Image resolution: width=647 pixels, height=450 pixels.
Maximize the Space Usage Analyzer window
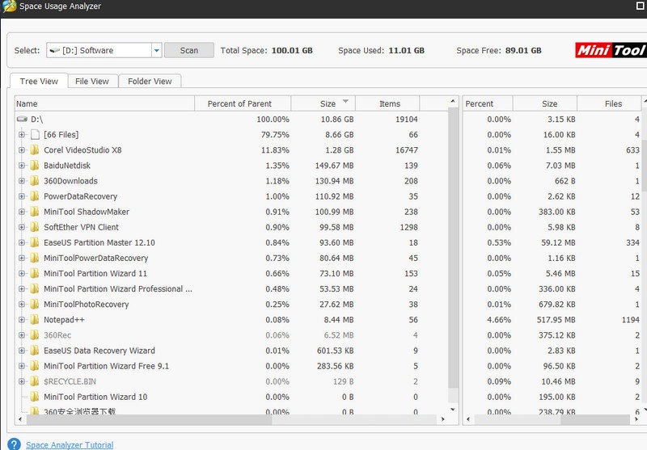click(641, 6)
